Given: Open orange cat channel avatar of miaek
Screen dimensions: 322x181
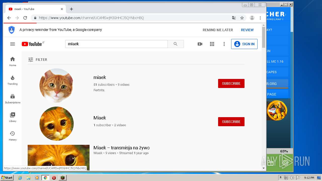Looking at the screenshot, I should 57,85.
